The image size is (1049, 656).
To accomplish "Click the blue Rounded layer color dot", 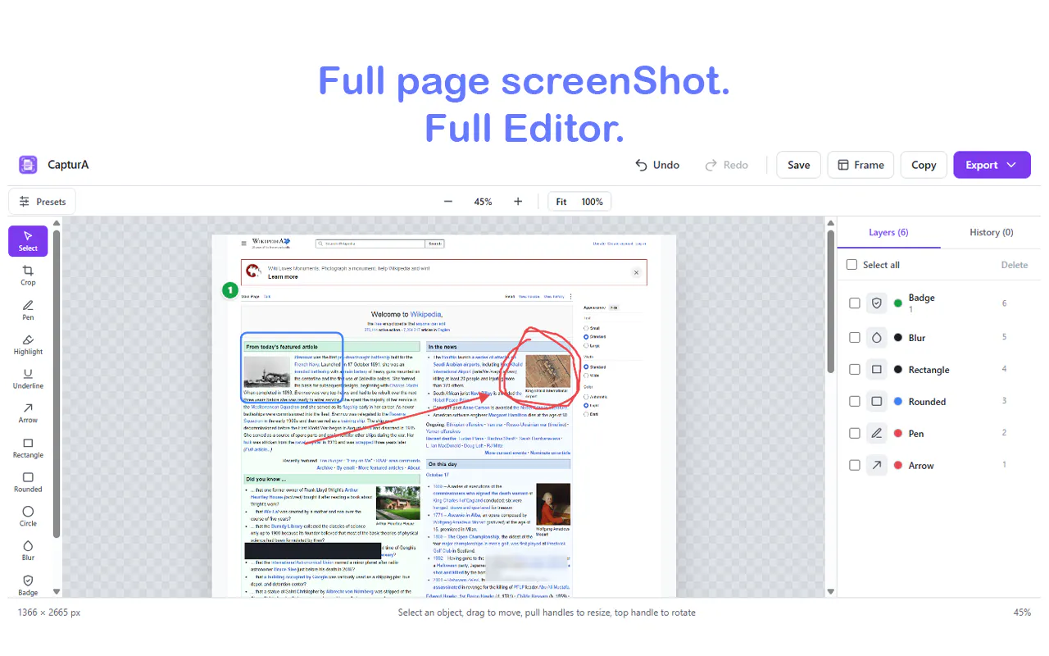I will point(898,401).
